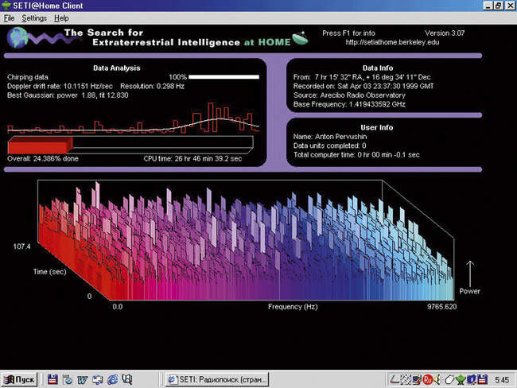The image size is (517, 388).
Task: Click the 'Power' axis label
Action: click(469, 291)
